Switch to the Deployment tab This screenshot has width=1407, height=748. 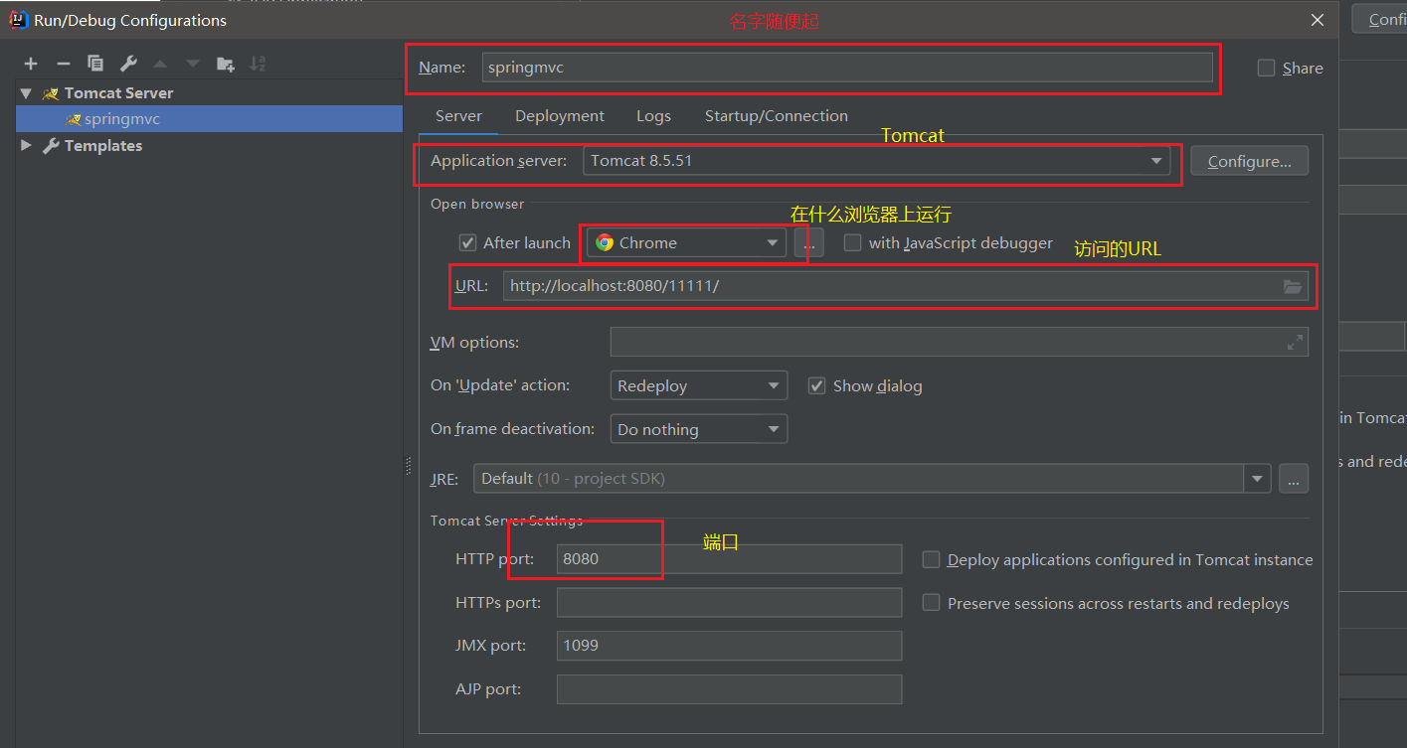click(x=560, y=116)
